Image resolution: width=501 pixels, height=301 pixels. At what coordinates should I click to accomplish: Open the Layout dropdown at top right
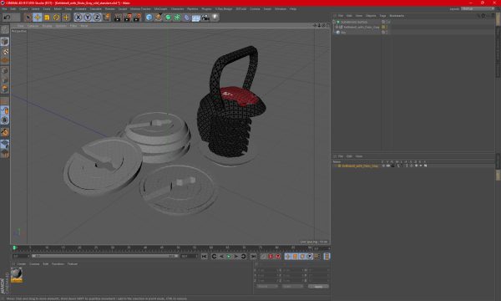coord(478,9)
